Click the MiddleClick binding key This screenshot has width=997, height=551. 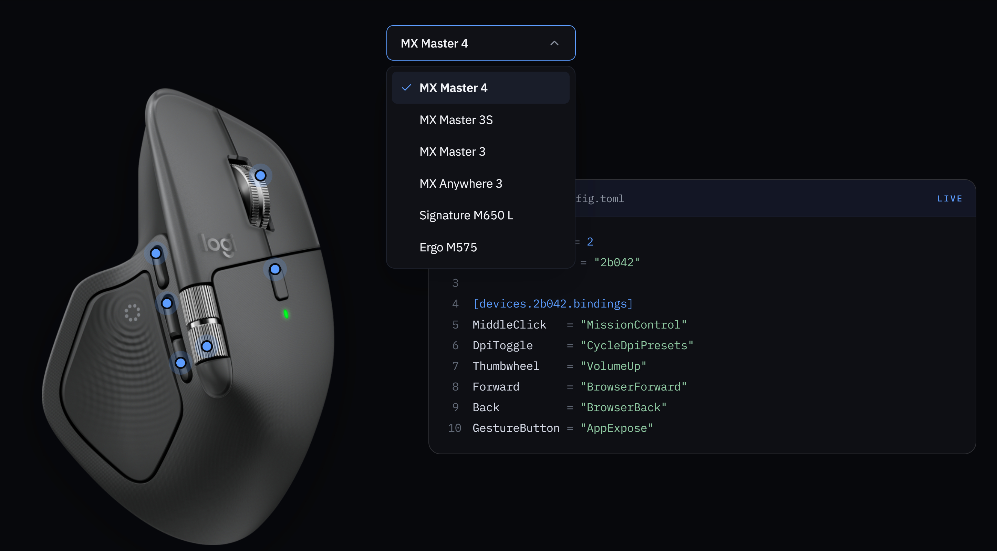pyautogui.click(x=509, y=325)
